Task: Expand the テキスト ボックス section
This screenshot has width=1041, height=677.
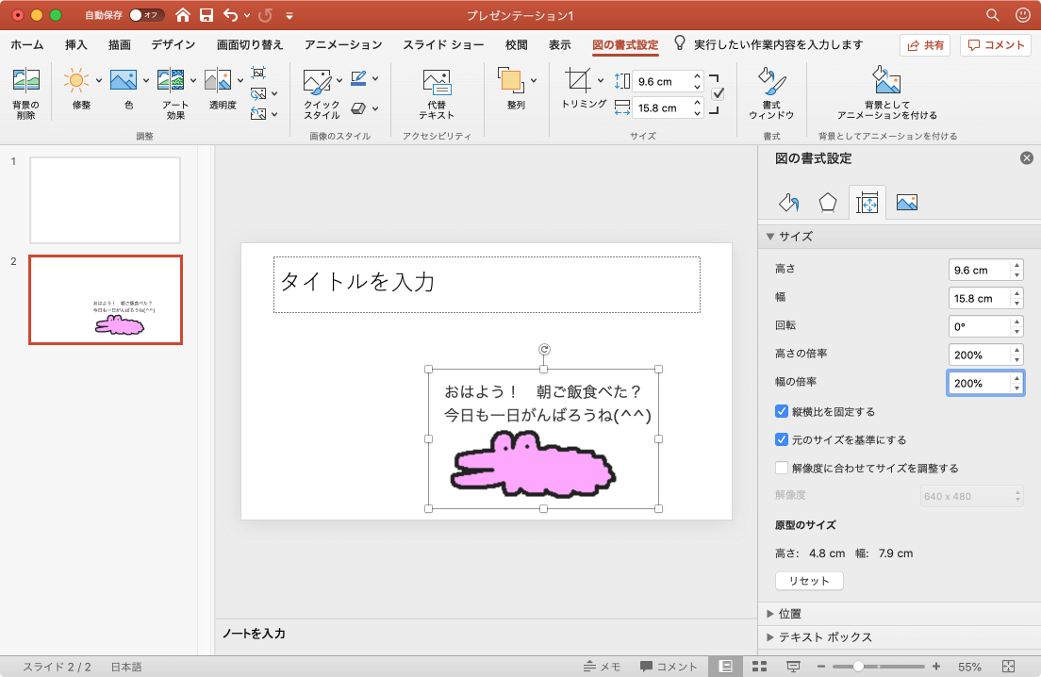Action: pos(825,637)
